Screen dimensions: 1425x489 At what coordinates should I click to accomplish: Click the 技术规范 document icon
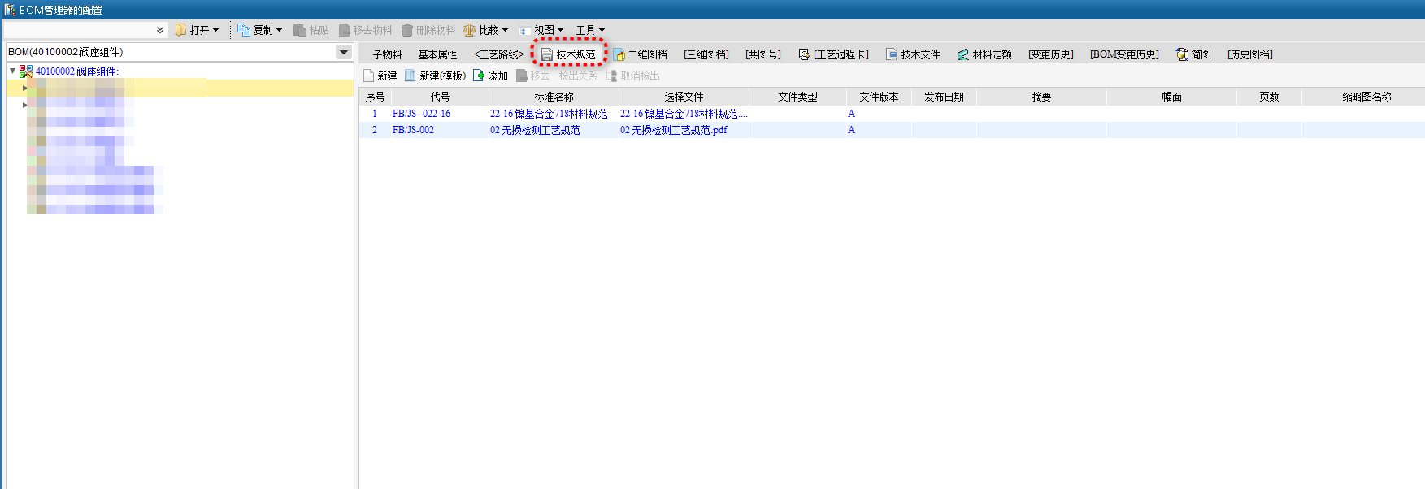[547, 54]
